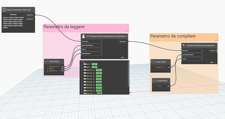The image size is (225, 119).
Task: Click the "Ini" code text field
Action: (x=159, y=86)
